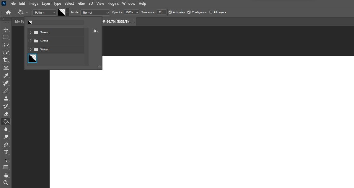Open the blend Mode dropdown
The height and width of the screenshot is (188, 354).
tap(95, 12)
